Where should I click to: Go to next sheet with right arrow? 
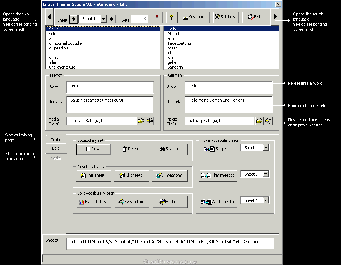pos(112,19)
